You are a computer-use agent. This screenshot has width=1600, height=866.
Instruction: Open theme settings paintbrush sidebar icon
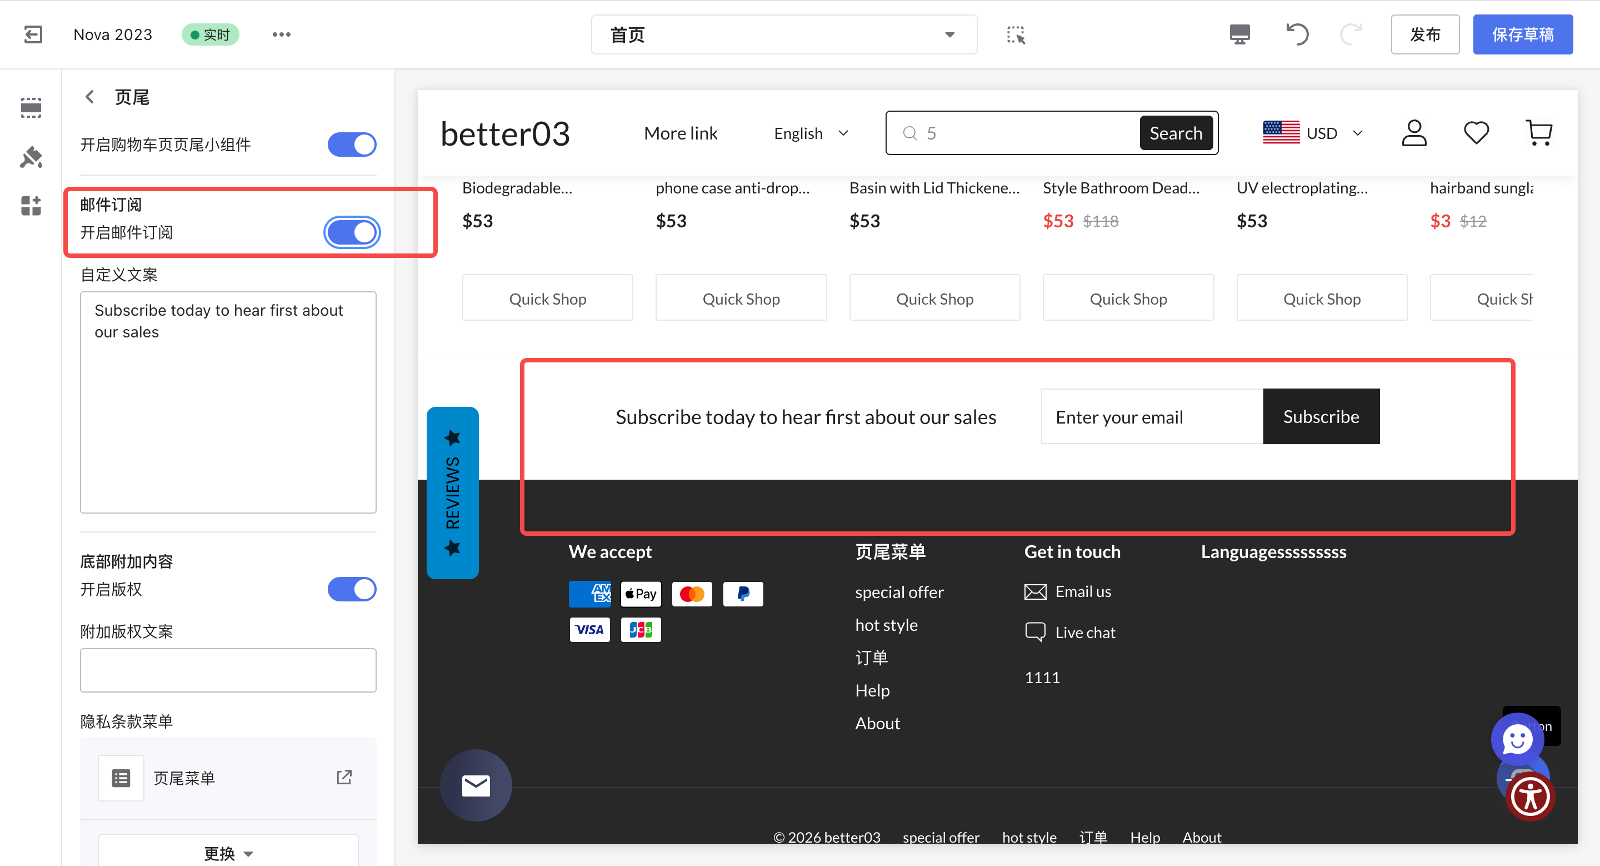31,157
